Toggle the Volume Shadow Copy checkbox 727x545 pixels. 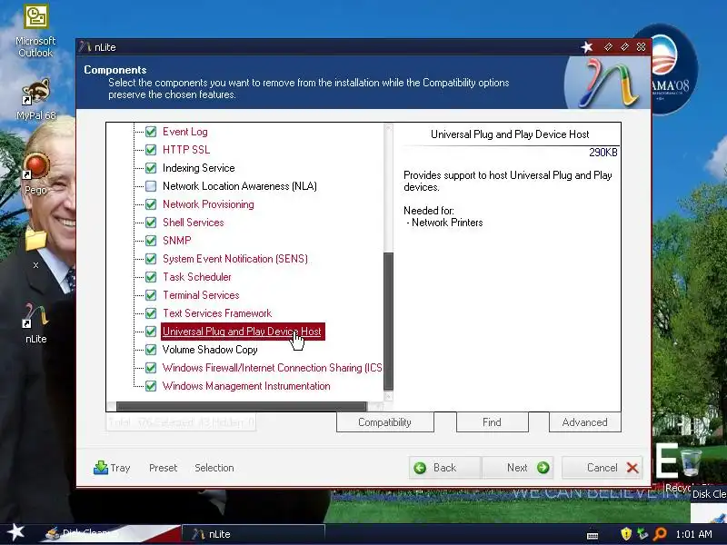(x=151, y=350)
